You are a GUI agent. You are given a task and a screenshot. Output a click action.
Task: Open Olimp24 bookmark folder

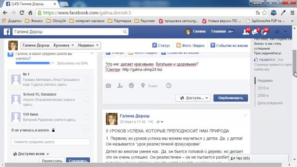[56, 21]
